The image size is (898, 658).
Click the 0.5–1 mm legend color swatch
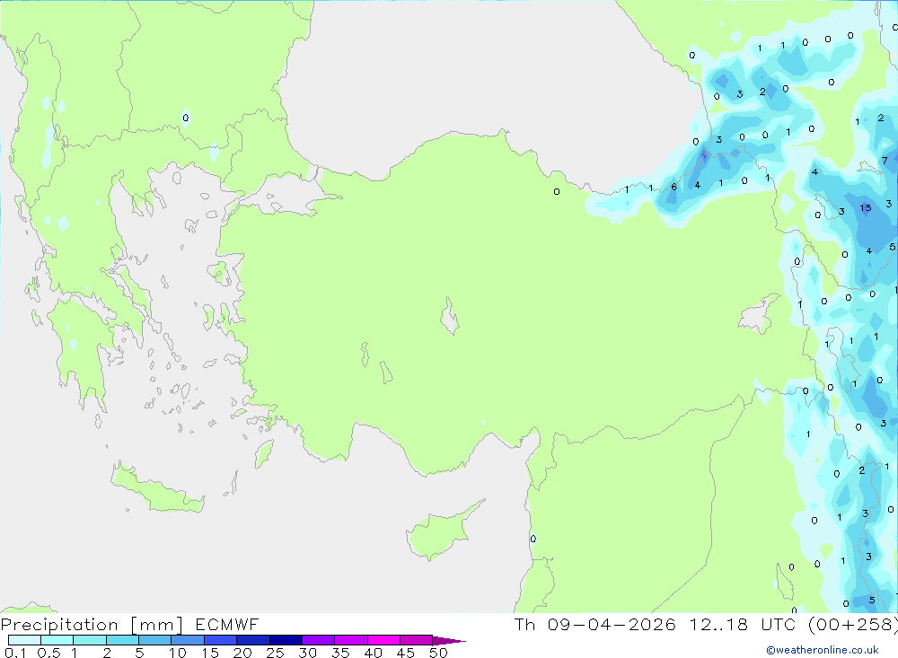[x=57, y=640]
